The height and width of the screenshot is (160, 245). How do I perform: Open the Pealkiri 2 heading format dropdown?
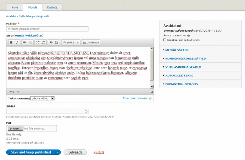[71, 42]
